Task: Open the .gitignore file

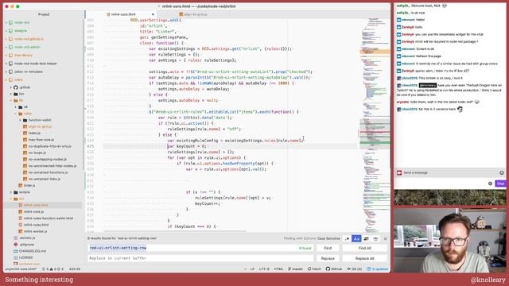Action: [x=27, y=245]
